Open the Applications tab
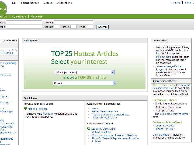 click(x=64, y=3)
